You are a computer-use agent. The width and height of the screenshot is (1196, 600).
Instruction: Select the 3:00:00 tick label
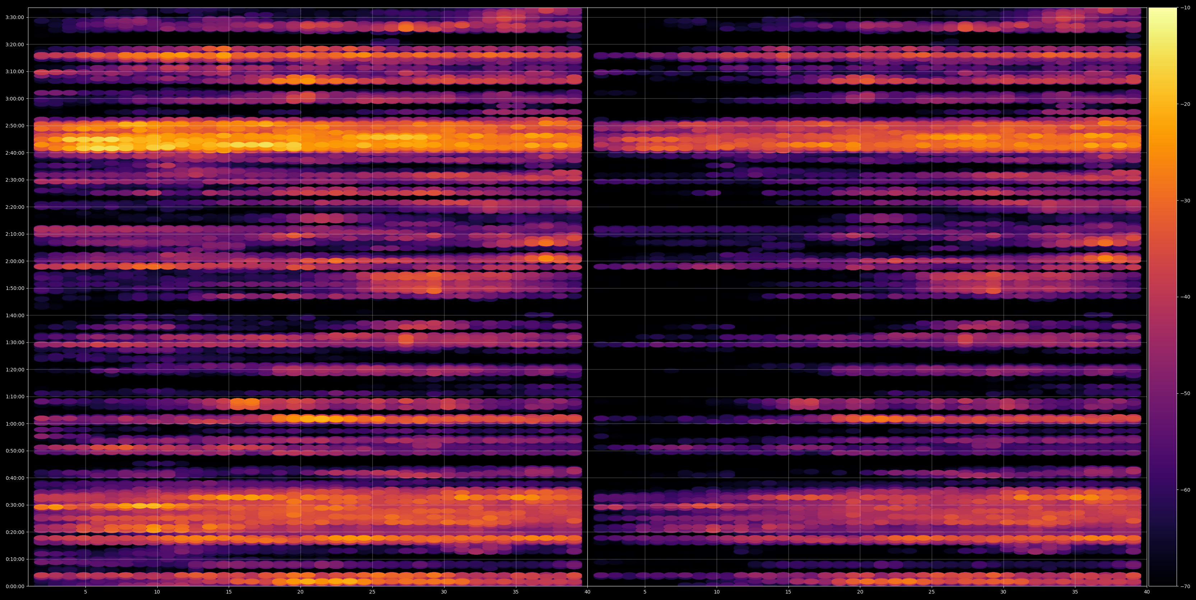click(14, 99)
